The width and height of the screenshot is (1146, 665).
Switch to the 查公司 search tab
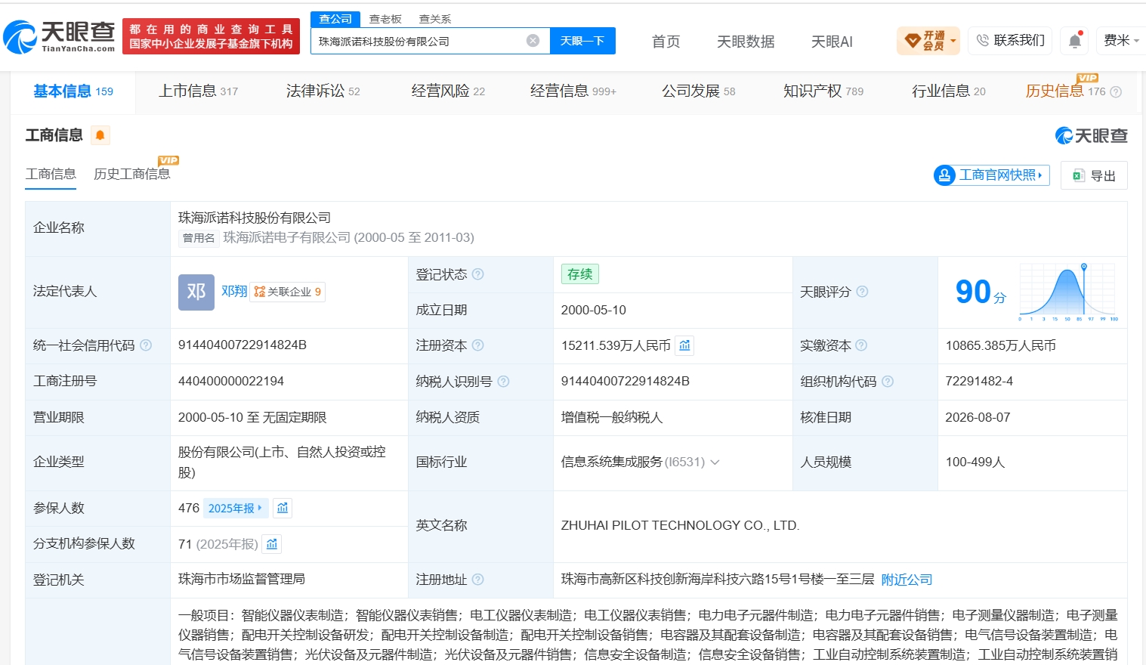[335, 19]
